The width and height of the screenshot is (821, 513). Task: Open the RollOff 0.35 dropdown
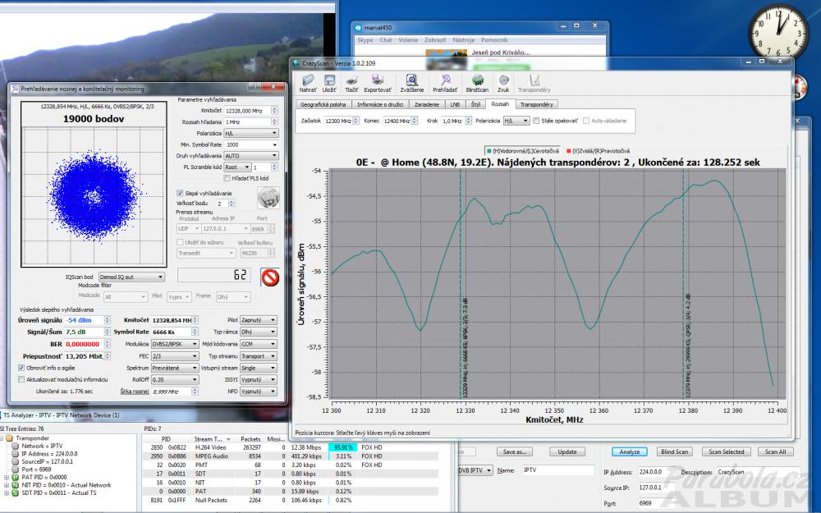(x=175, y=380)
